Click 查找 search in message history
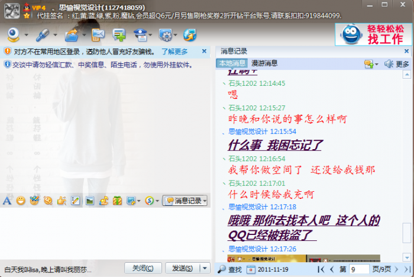This screenshot has height=277, width=414. (230, 269)
